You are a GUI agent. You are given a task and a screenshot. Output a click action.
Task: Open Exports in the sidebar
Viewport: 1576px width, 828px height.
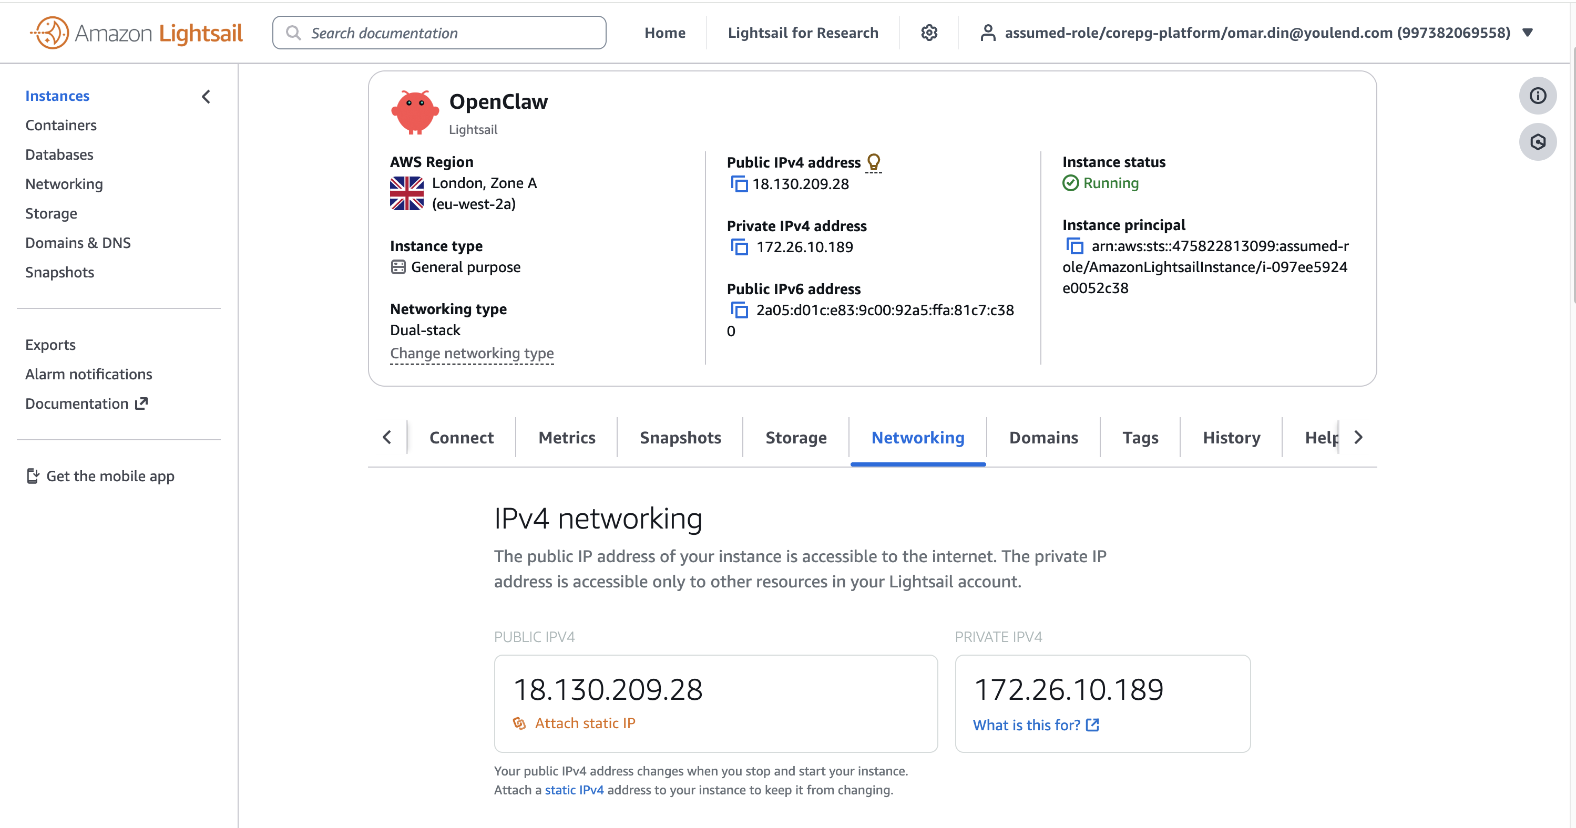point(50,345)
